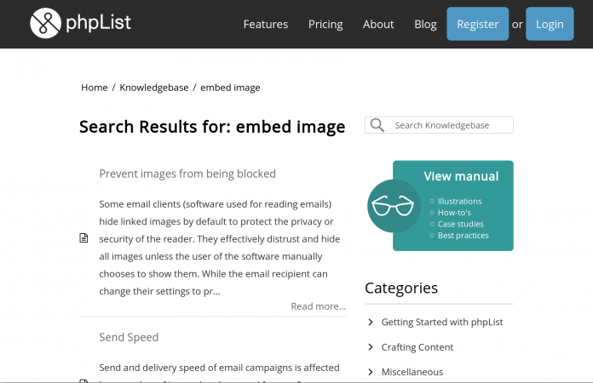Click the Read more... link
593x383 pixels.
point(318,306)
